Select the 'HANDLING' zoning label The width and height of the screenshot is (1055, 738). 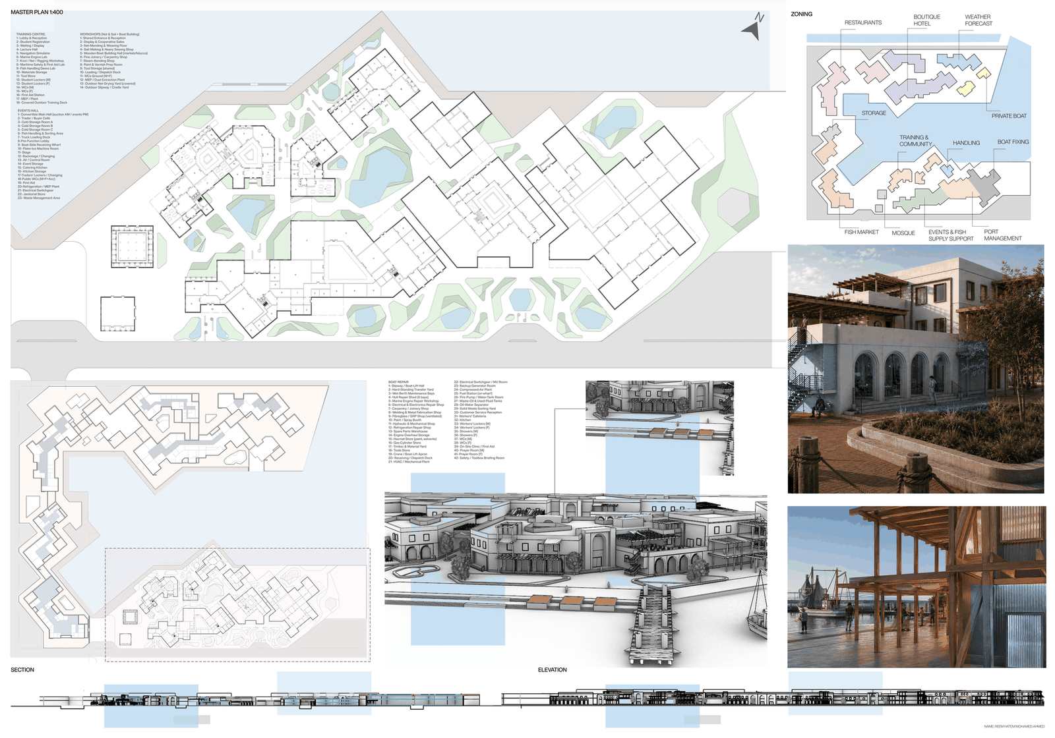[x=966, y=143]
